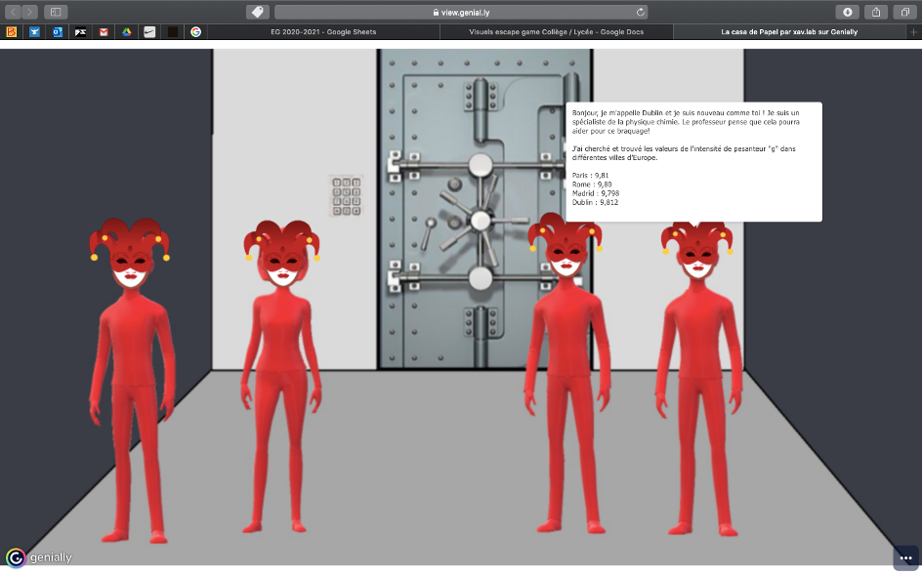Open the Google Drive pinned tab
Screen dimensions: 923x575
127,32
